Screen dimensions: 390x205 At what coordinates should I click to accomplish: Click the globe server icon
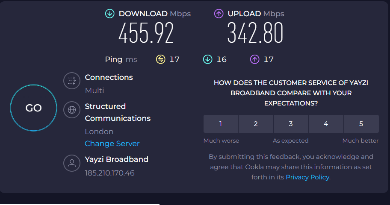click(72, 110)
